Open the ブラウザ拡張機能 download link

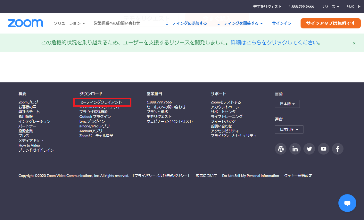click(x=94, y=112)
